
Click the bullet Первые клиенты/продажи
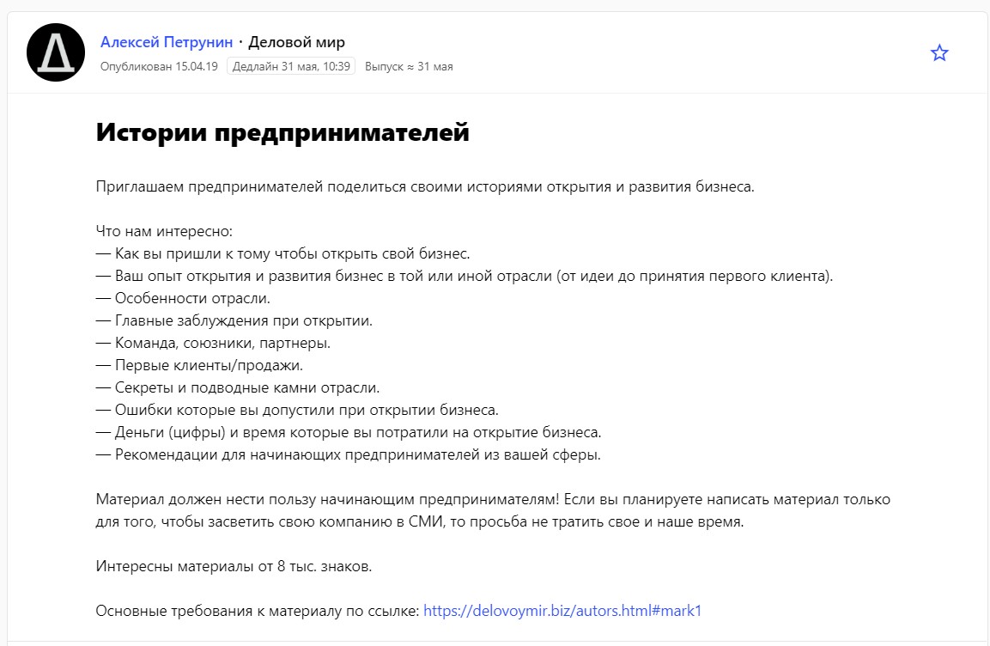click(200, 366)
